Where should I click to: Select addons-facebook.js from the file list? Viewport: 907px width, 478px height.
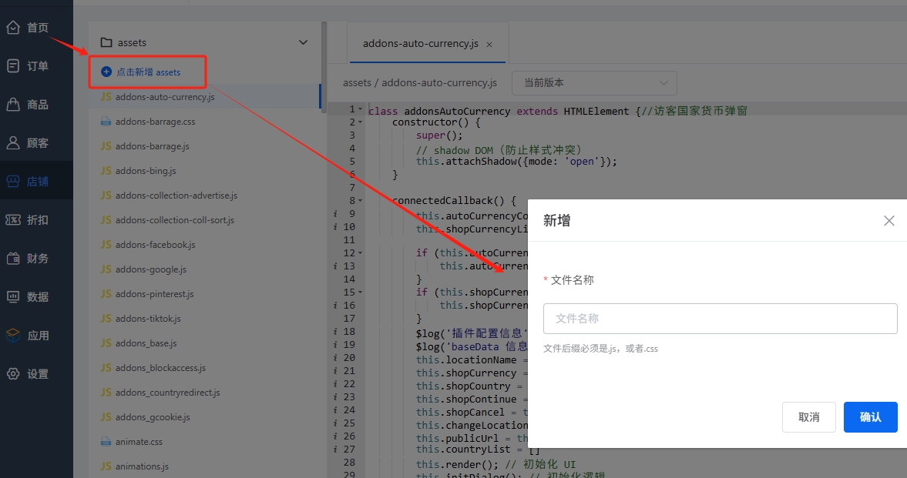point(155,245)
